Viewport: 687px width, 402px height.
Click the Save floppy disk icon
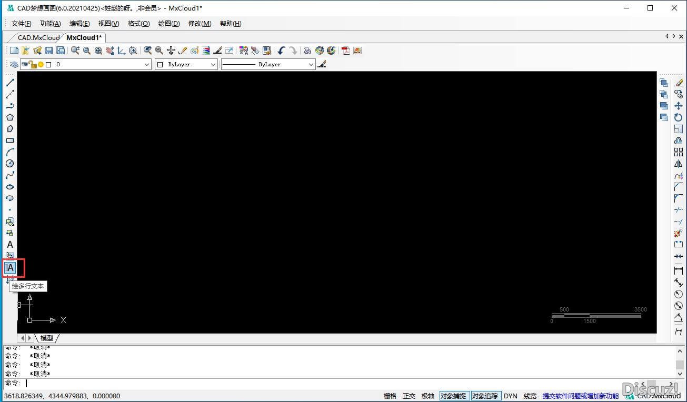[49, 51]
